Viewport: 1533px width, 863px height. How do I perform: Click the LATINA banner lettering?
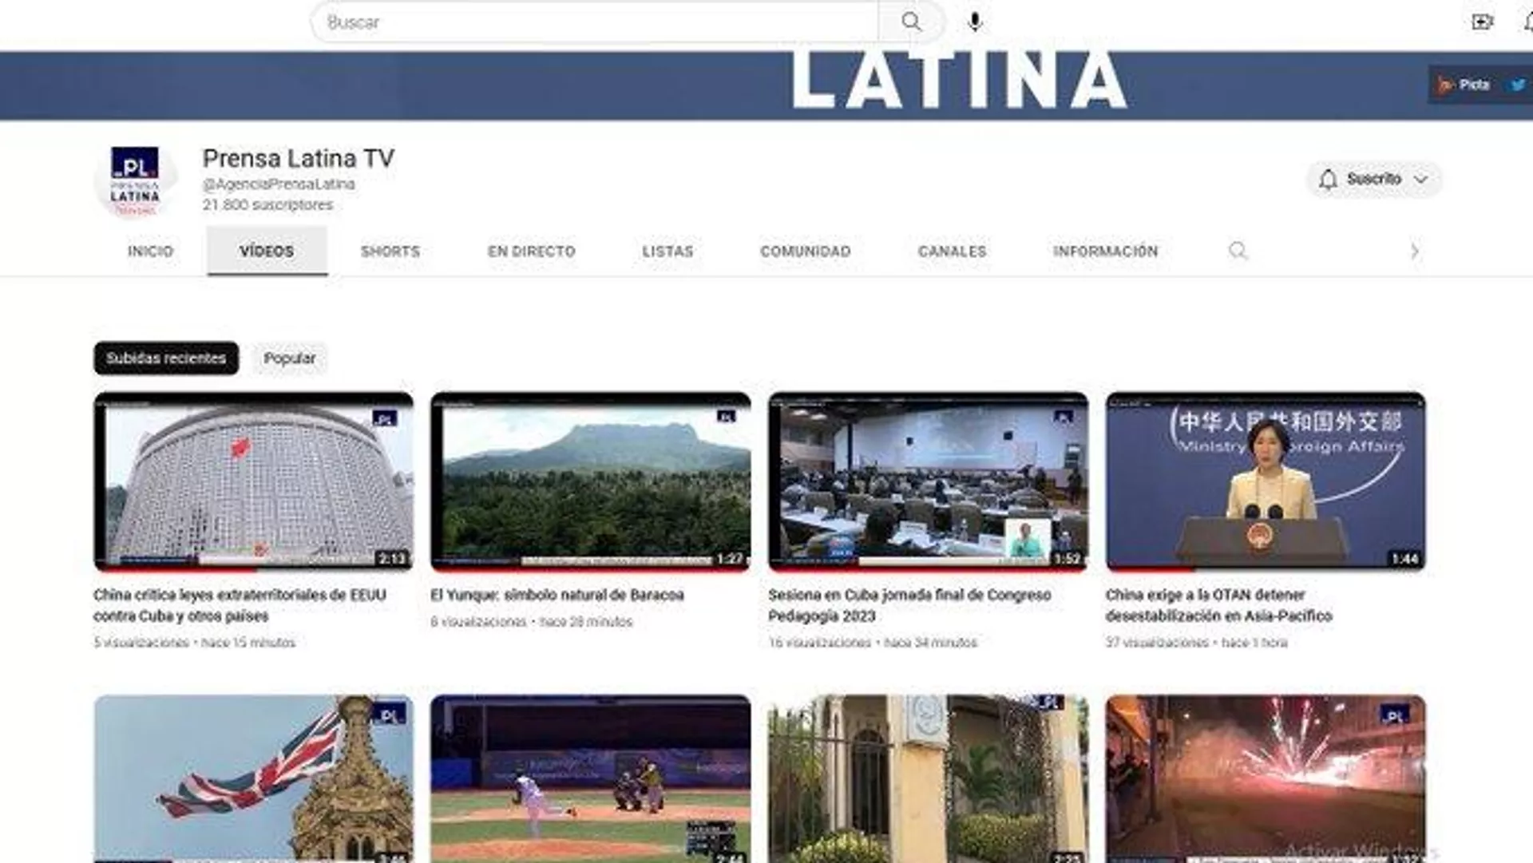click(x=958, y=80)
